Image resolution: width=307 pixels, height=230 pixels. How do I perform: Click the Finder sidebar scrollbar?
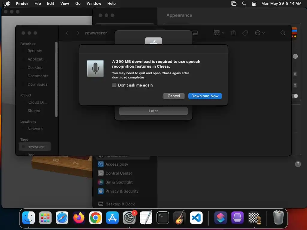(56, 79)
